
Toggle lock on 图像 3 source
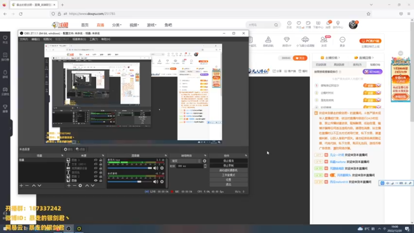click(100, 160)
